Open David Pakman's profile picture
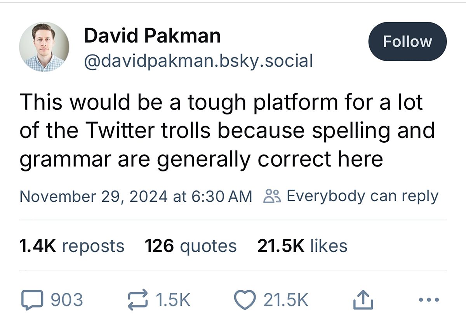Screen dimensions: 466x320 [x=44, y=47]
